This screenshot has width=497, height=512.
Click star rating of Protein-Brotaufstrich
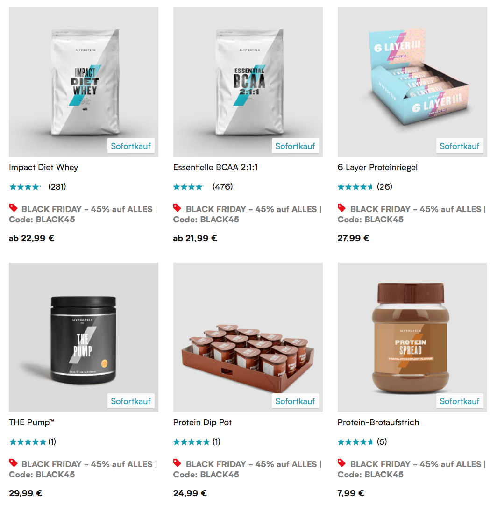355,442
